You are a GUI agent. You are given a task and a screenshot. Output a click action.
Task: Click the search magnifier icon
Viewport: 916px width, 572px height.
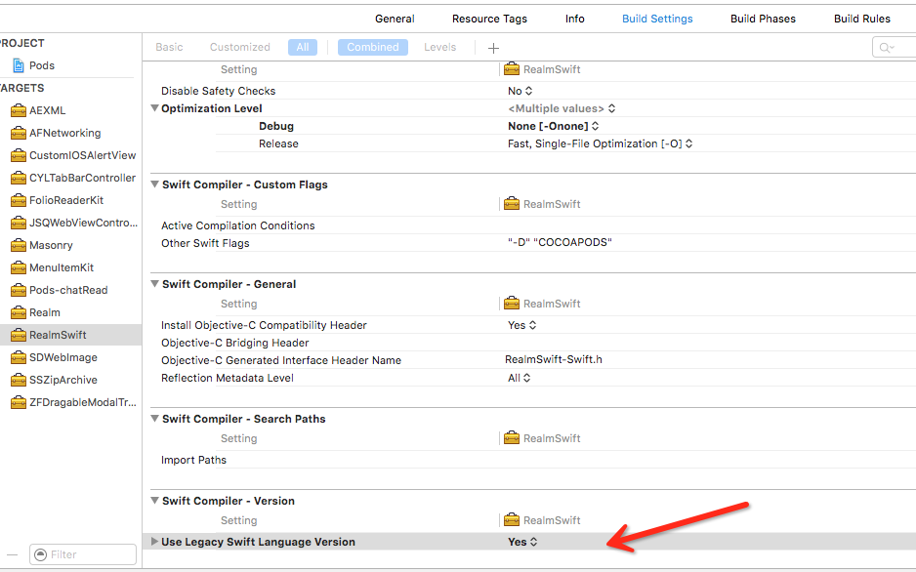[886, 47]
